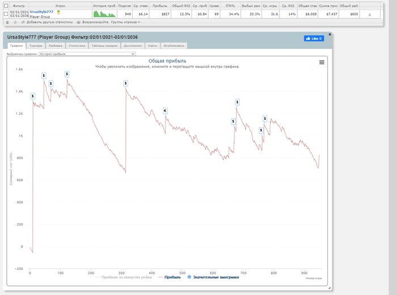The height and width of the screenshot is (295, 397).
Task: Sort by the Подсчет column header
Action: 125,6
